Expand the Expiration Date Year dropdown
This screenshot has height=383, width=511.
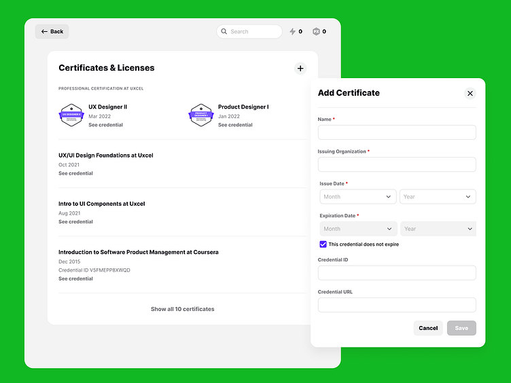click(x=438, y=229)
